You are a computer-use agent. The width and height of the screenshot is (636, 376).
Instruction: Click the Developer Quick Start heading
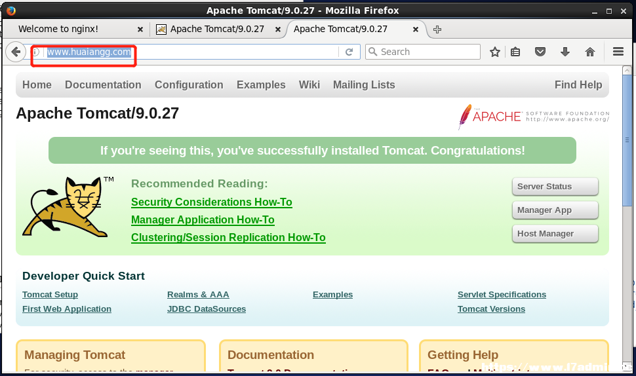pyautogui.click(x=83, y=276)
